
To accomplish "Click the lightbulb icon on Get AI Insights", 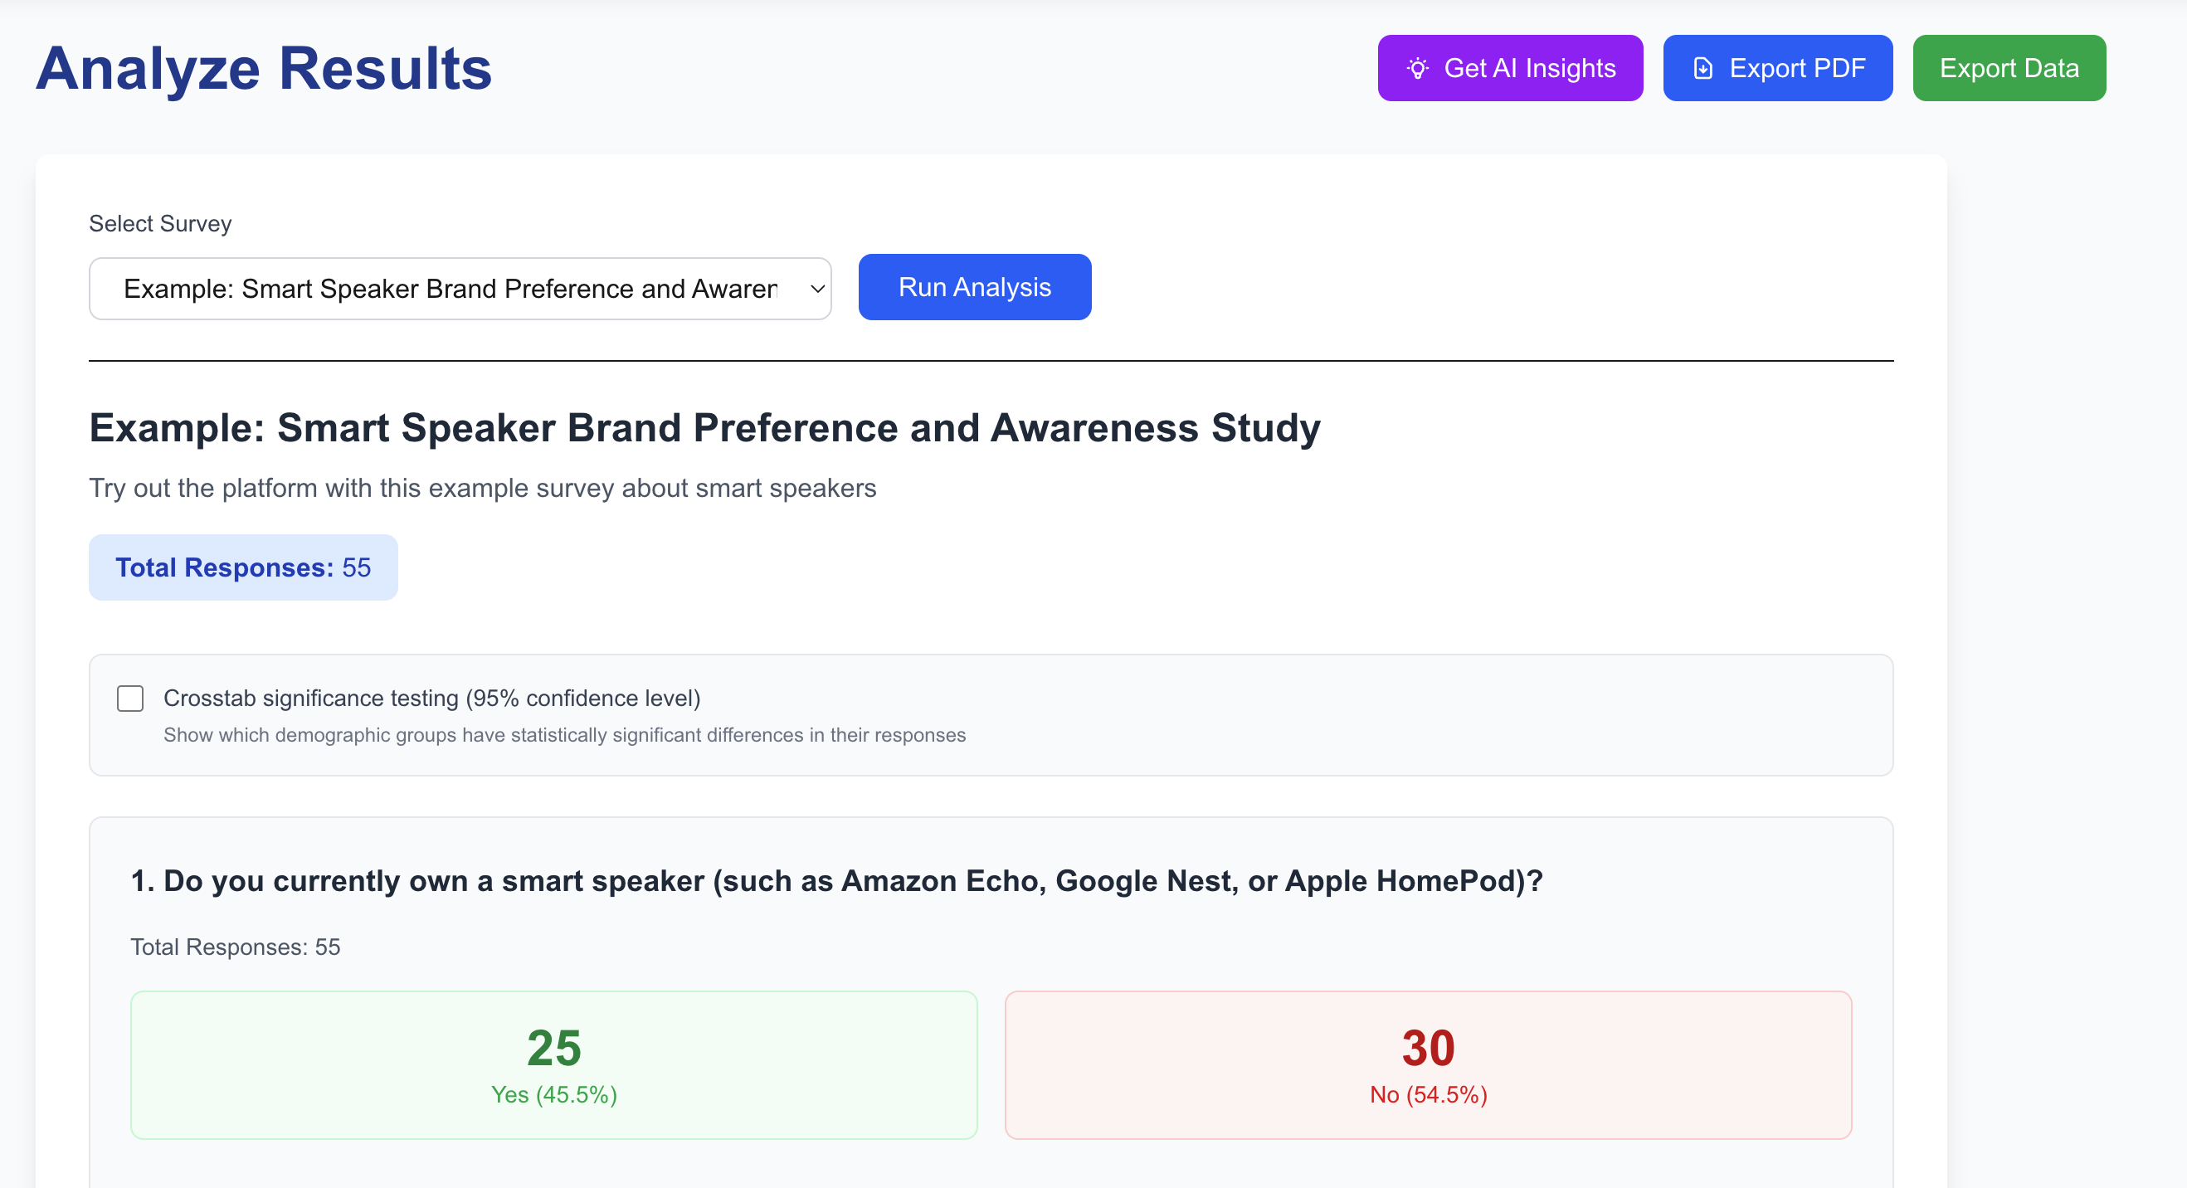I will coord(1419,68).
